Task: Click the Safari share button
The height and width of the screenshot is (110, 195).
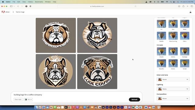Action: click(x=183, y=6)
